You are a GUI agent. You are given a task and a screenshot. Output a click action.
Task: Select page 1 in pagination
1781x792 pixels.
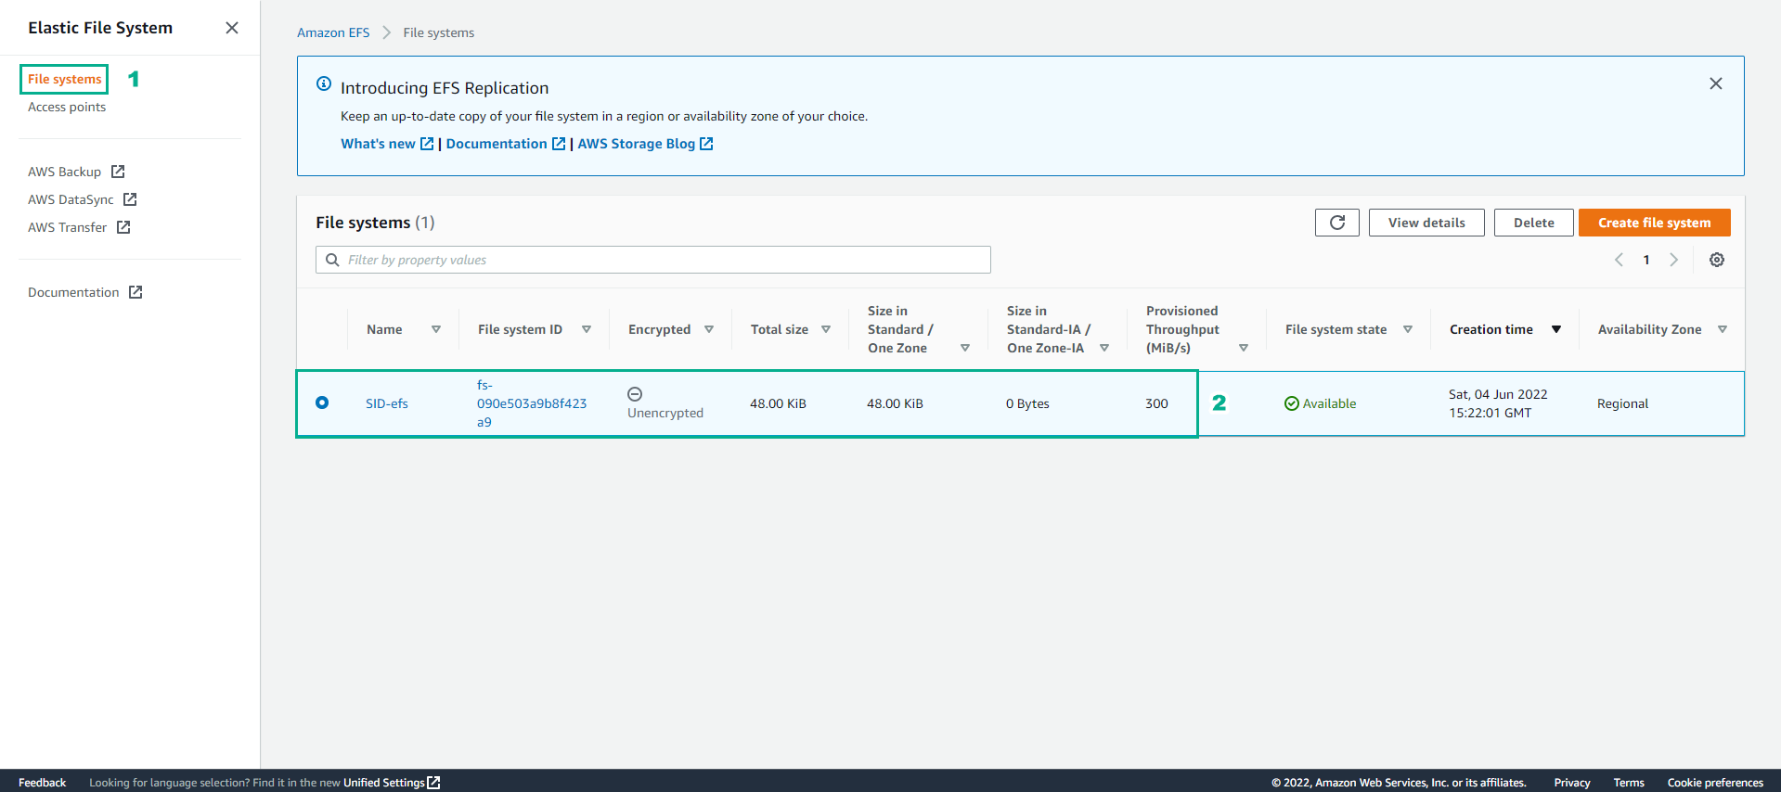click(x=1646, y=260)
